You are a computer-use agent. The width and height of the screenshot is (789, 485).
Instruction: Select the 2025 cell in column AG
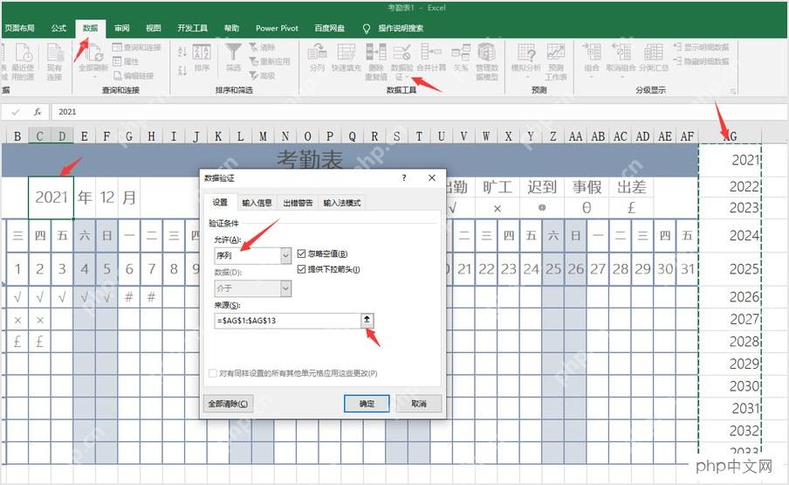(x=730, y=269)
